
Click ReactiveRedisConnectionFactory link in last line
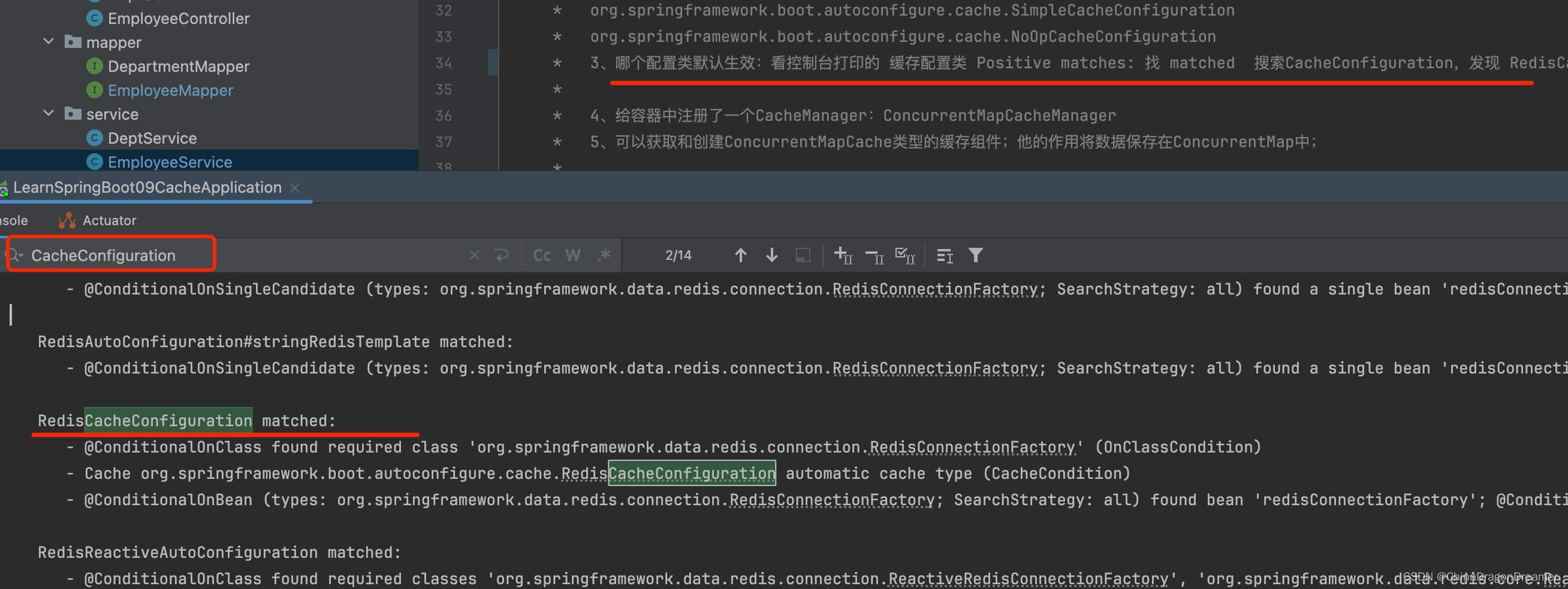[x=1028, y=579]
